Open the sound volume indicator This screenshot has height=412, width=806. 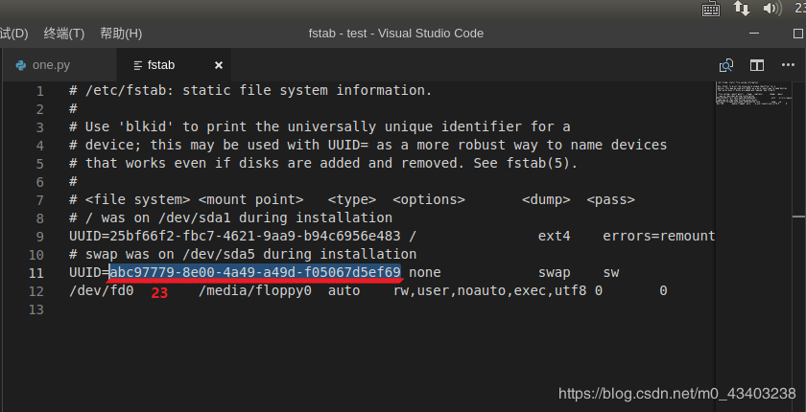(772, 9)
